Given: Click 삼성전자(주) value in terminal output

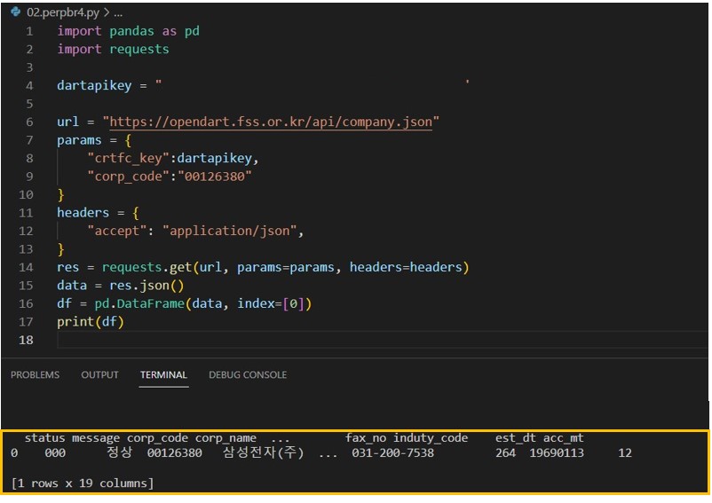Looking at the screenshot, I should (x=264, y=452).
